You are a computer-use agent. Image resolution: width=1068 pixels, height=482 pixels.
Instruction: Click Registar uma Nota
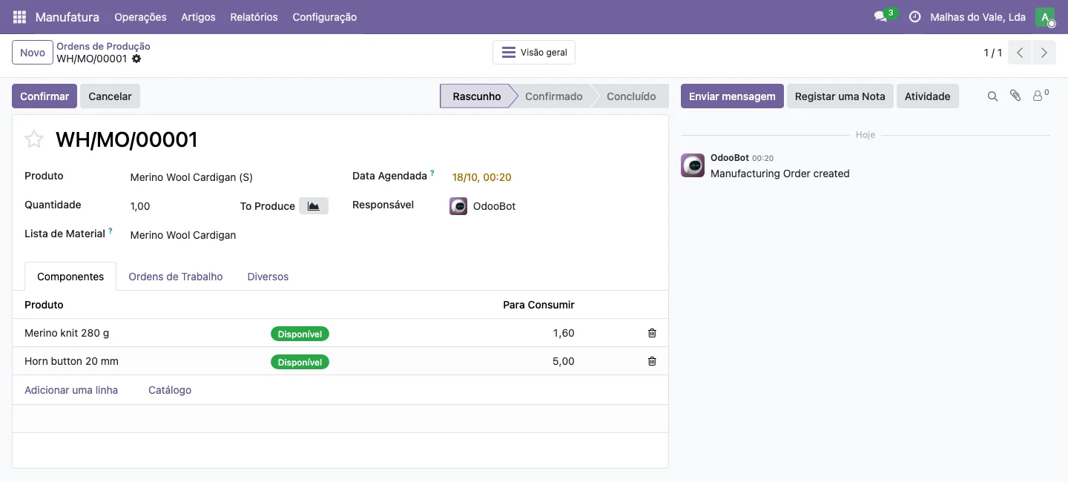(840, 96)
